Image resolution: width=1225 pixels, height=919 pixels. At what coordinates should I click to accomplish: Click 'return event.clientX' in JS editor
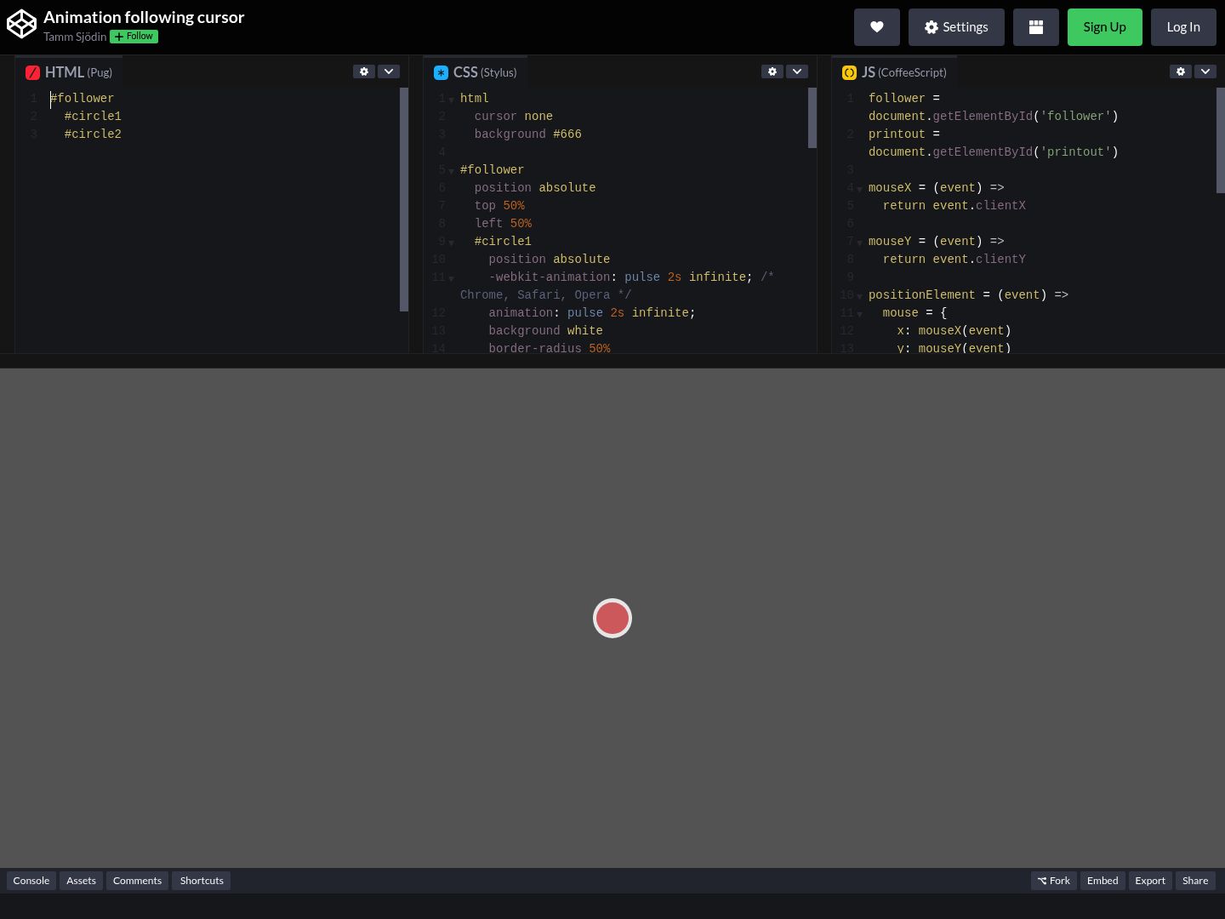(x=954, y=205)
